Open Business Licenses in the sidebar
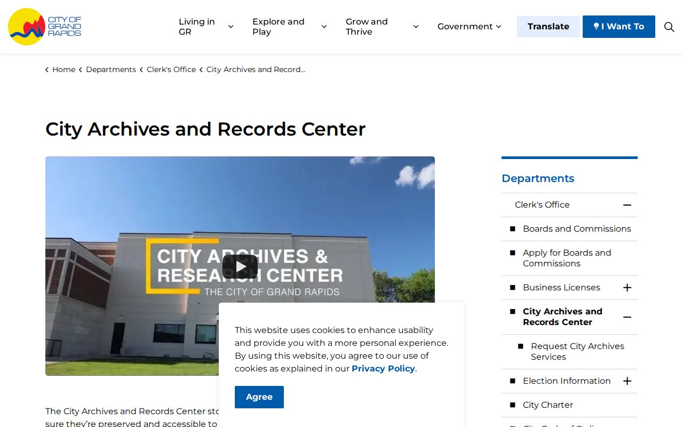Image resolution: width=683 pixels, height=427 pixels. point(561,288)
